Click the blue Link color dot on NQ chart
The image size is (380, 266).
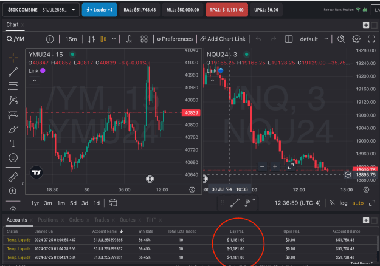tap(221, 70)
